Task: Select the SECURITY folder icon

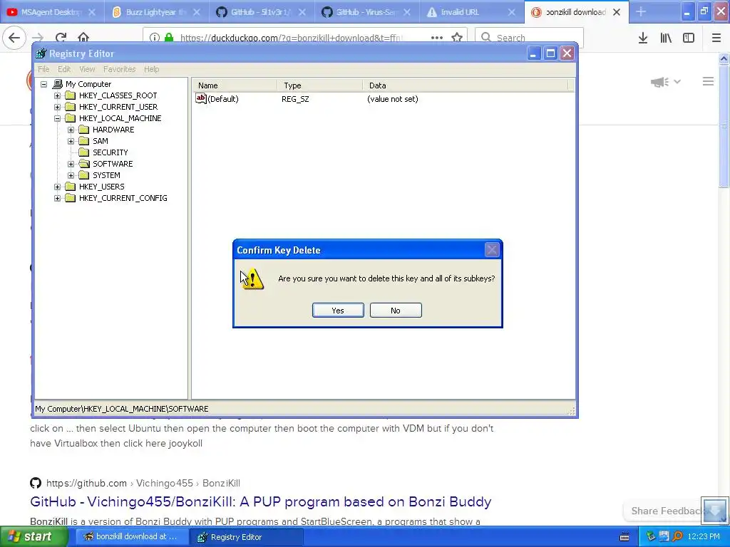Action: 84,152
